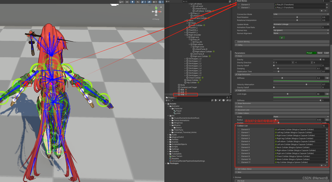Open Update Mode dropdown
This screenshot has height=182, width=332.
301,24
